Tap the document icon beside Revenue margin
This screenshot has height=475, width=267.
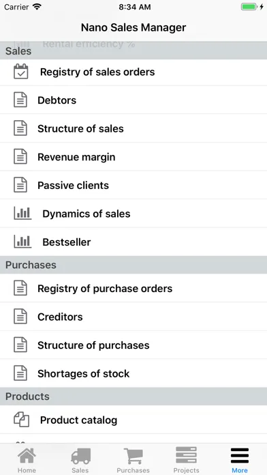coord(20,156)
